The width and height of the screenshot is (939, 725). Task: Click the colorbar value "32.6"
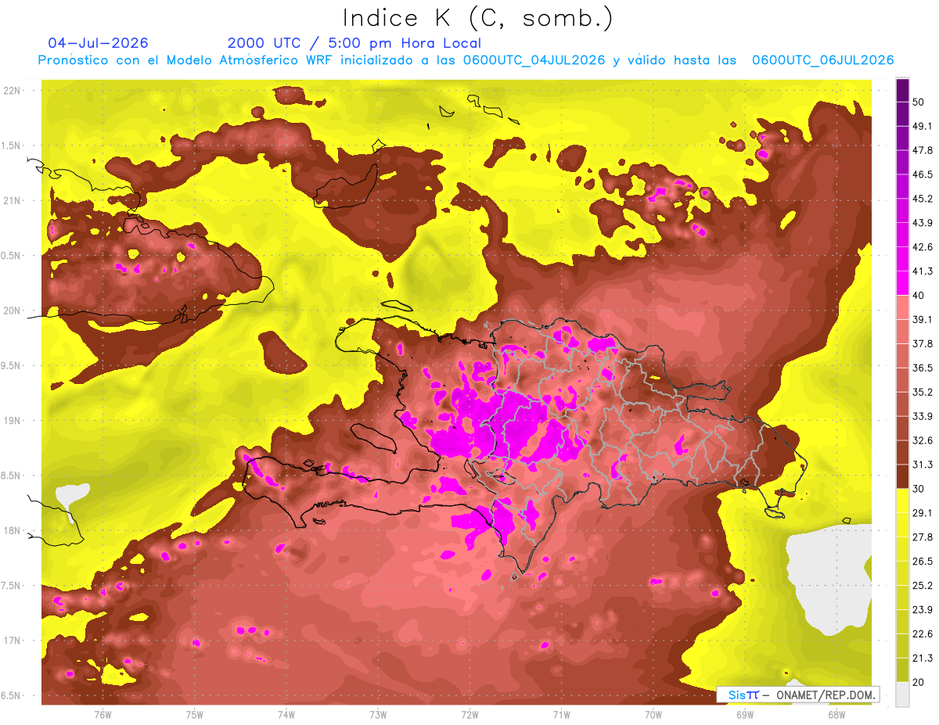[x=923, y=440]
